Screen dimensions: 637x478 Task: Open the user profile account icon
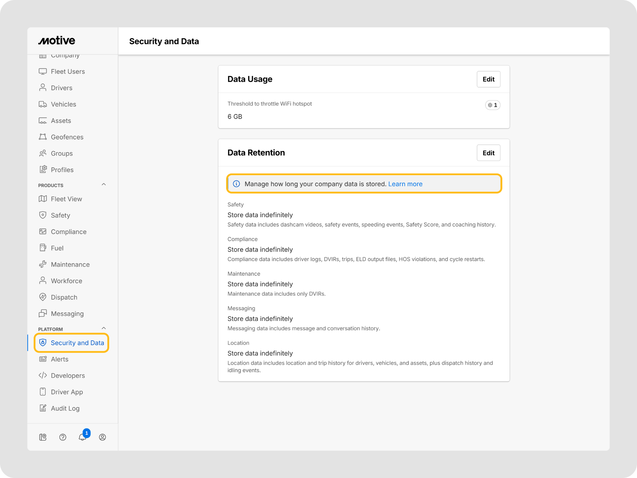[102, 437]
